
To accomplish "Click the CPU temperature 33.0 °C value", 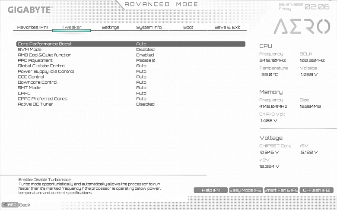I will [270, 75].
